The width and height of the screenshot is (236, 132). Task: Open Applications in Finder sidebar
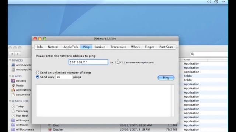click(21, 90)
